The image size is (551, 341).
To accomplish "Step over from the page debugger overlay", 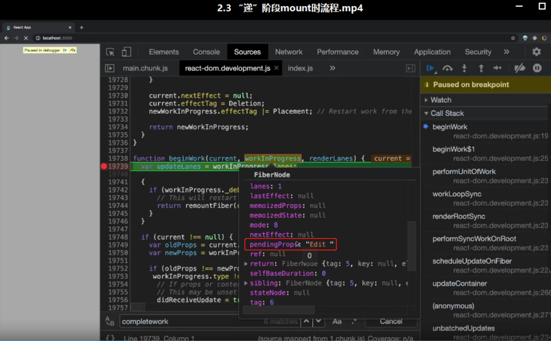I will pos(73,50).
